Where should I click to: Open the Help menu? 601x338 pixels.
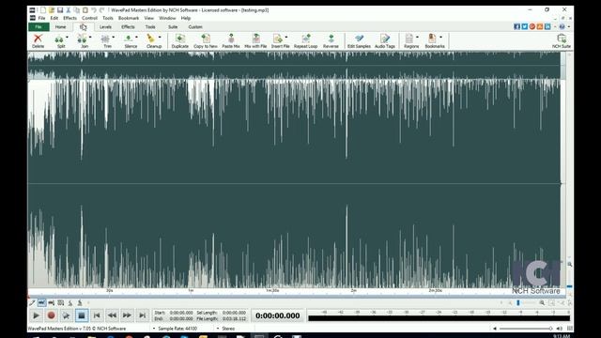186,18
